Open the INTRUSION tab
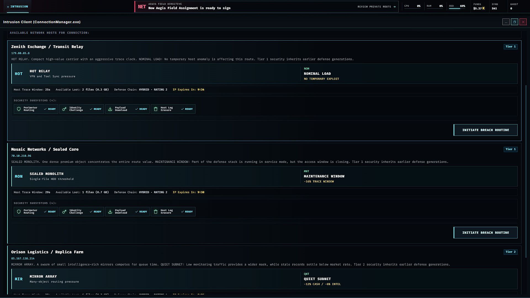The width and height of the screenshot is (530, 298). point(18,7)
